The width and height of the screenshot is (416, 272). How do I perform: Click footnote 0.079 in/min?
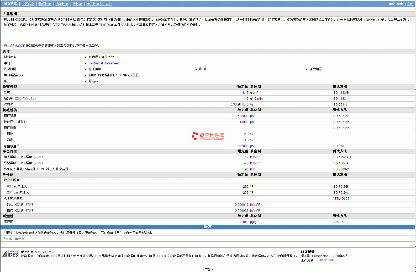tap(15, 239)
